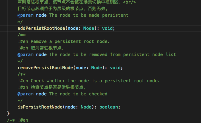Viewport: 201px width, 123px height.
Task: Click void return type of addPersistRootNode
Action: click(107, 28)
